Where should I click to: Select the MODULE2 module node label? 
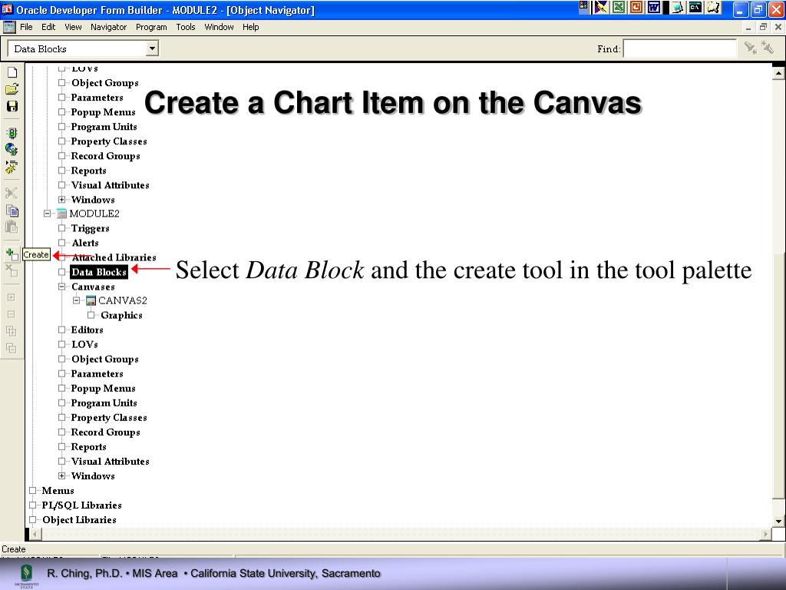(x=94, y=214)
